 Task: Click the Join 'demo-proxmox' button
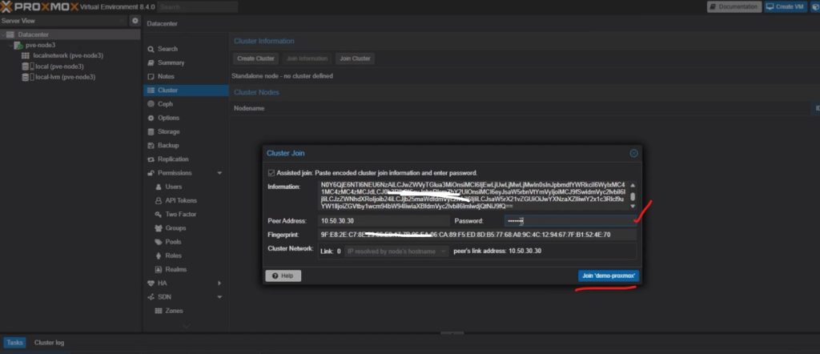pyautogui.click(x=609, y=276)
